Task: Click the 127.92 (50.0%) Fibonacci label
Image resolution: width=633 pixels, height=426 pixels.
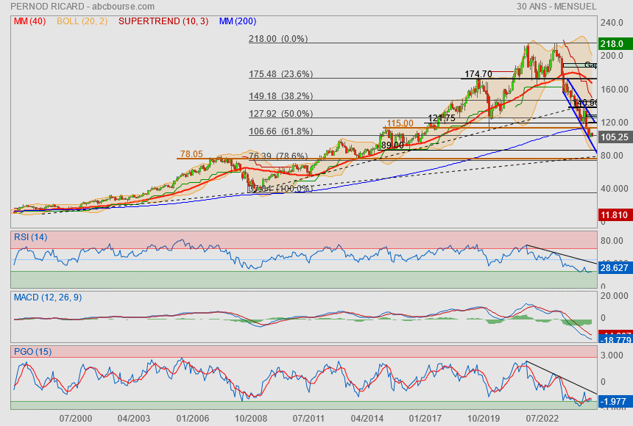Action: pyautogui.click(x=280, y=114)
